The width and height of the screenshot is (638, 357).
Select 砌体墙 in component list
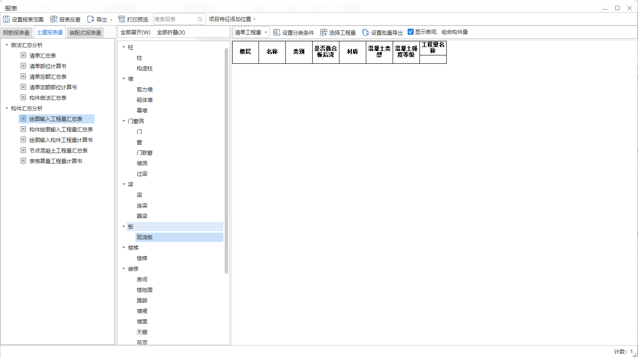145,100
